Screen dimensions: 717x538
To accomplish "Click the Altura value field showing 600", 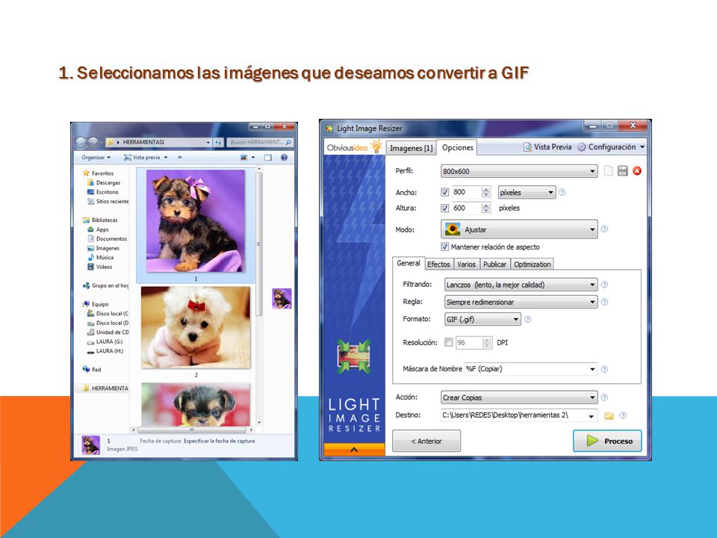I will click(x=466, y=208).
